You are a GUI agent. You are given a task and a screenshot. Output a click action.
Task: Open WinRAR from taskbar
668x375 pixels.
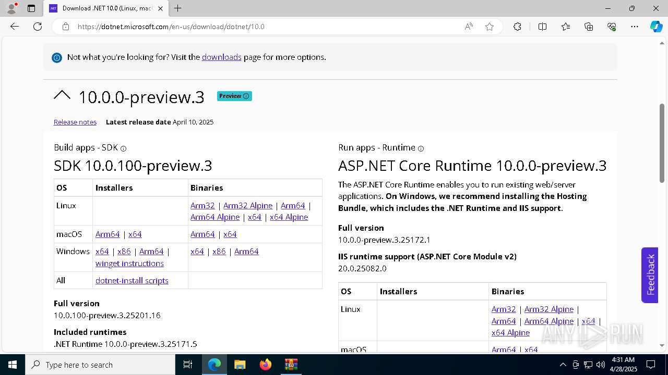[291, 365]
